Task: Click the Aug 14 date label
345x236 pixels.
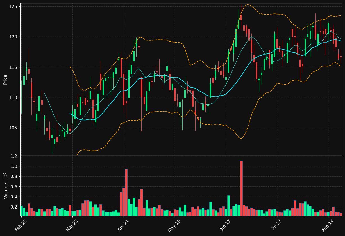Action: coord(328,226)
